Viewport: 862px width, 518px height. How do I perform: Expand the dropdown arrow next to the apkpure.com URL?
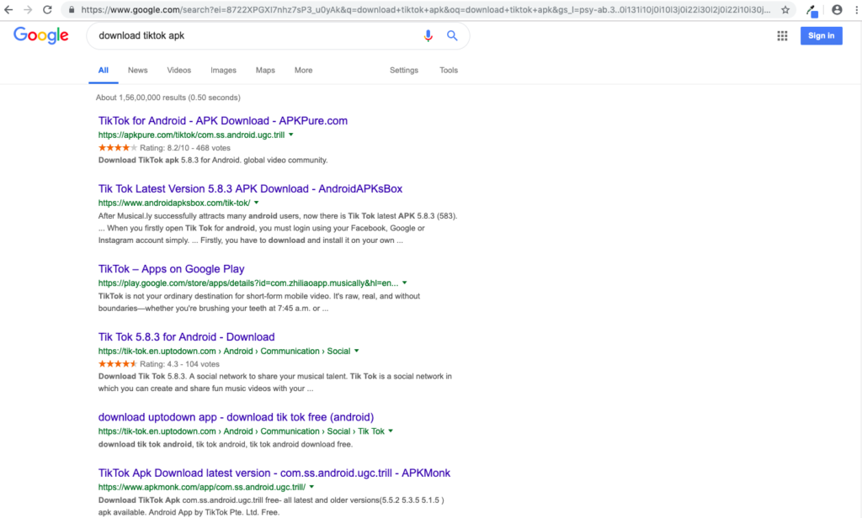(291, 135)
